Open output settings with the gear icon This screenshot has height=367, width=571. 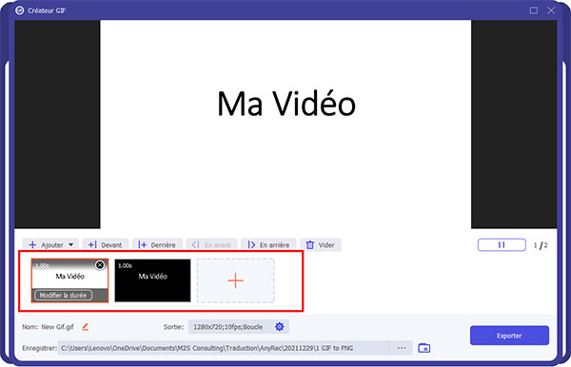point(279,327)
